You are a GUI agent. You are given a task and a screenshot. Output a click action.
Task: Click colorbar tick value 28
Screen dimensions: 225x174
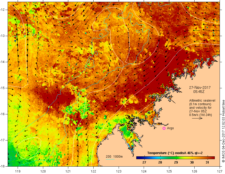point(160,162)
